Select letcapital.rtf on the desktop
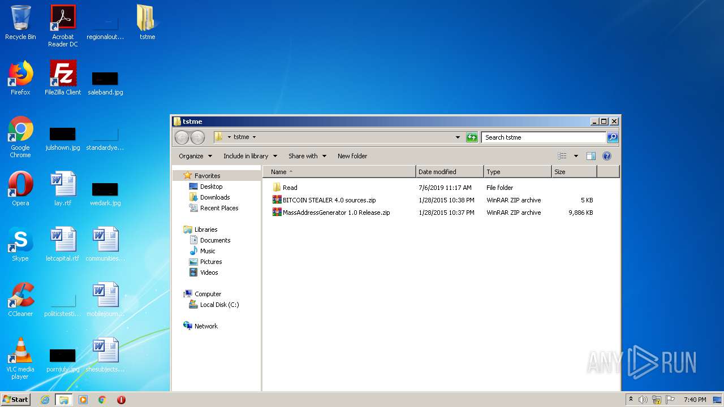The width and height of the screenshot is (724, 407). pos(63,244)
